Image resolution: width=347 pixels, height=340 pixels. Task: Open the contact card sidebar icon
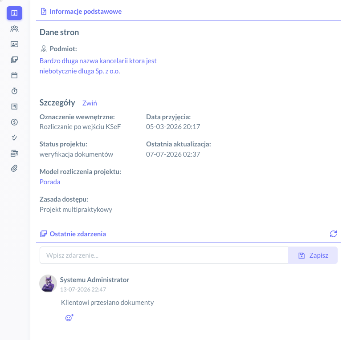pyautogui.click(x=14, y=44)
